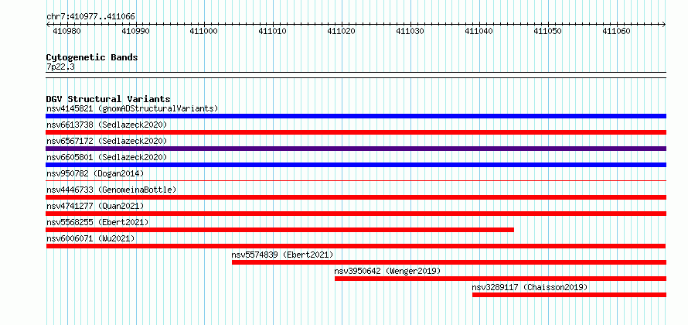688x325 pixels.
Task: Click ruler position 411040
Action: tap(479, 32)
